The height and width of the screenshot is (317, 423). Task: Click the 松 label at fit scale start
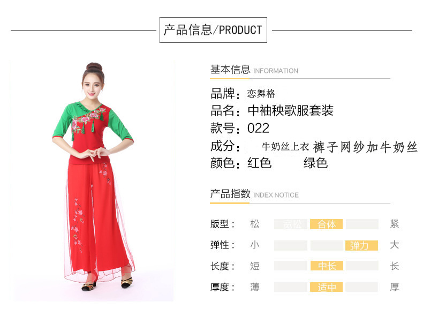tap(255, 224)
